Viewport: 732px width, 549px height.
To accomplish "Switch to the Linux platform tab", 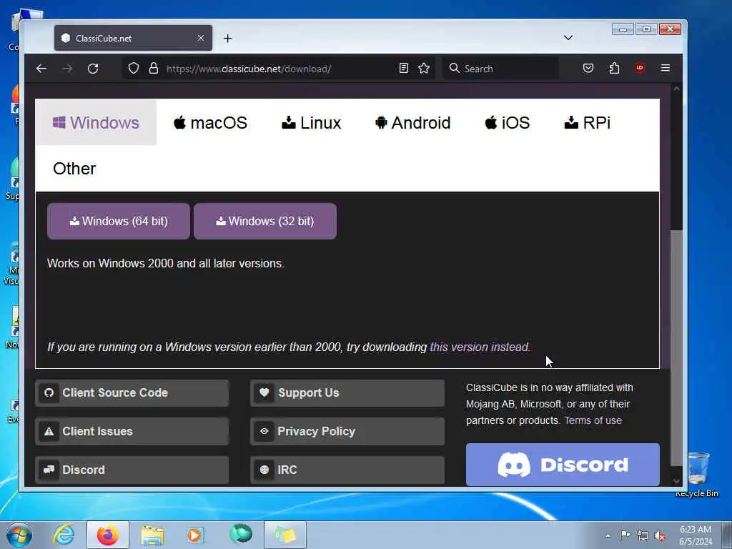I will (312, 123).
